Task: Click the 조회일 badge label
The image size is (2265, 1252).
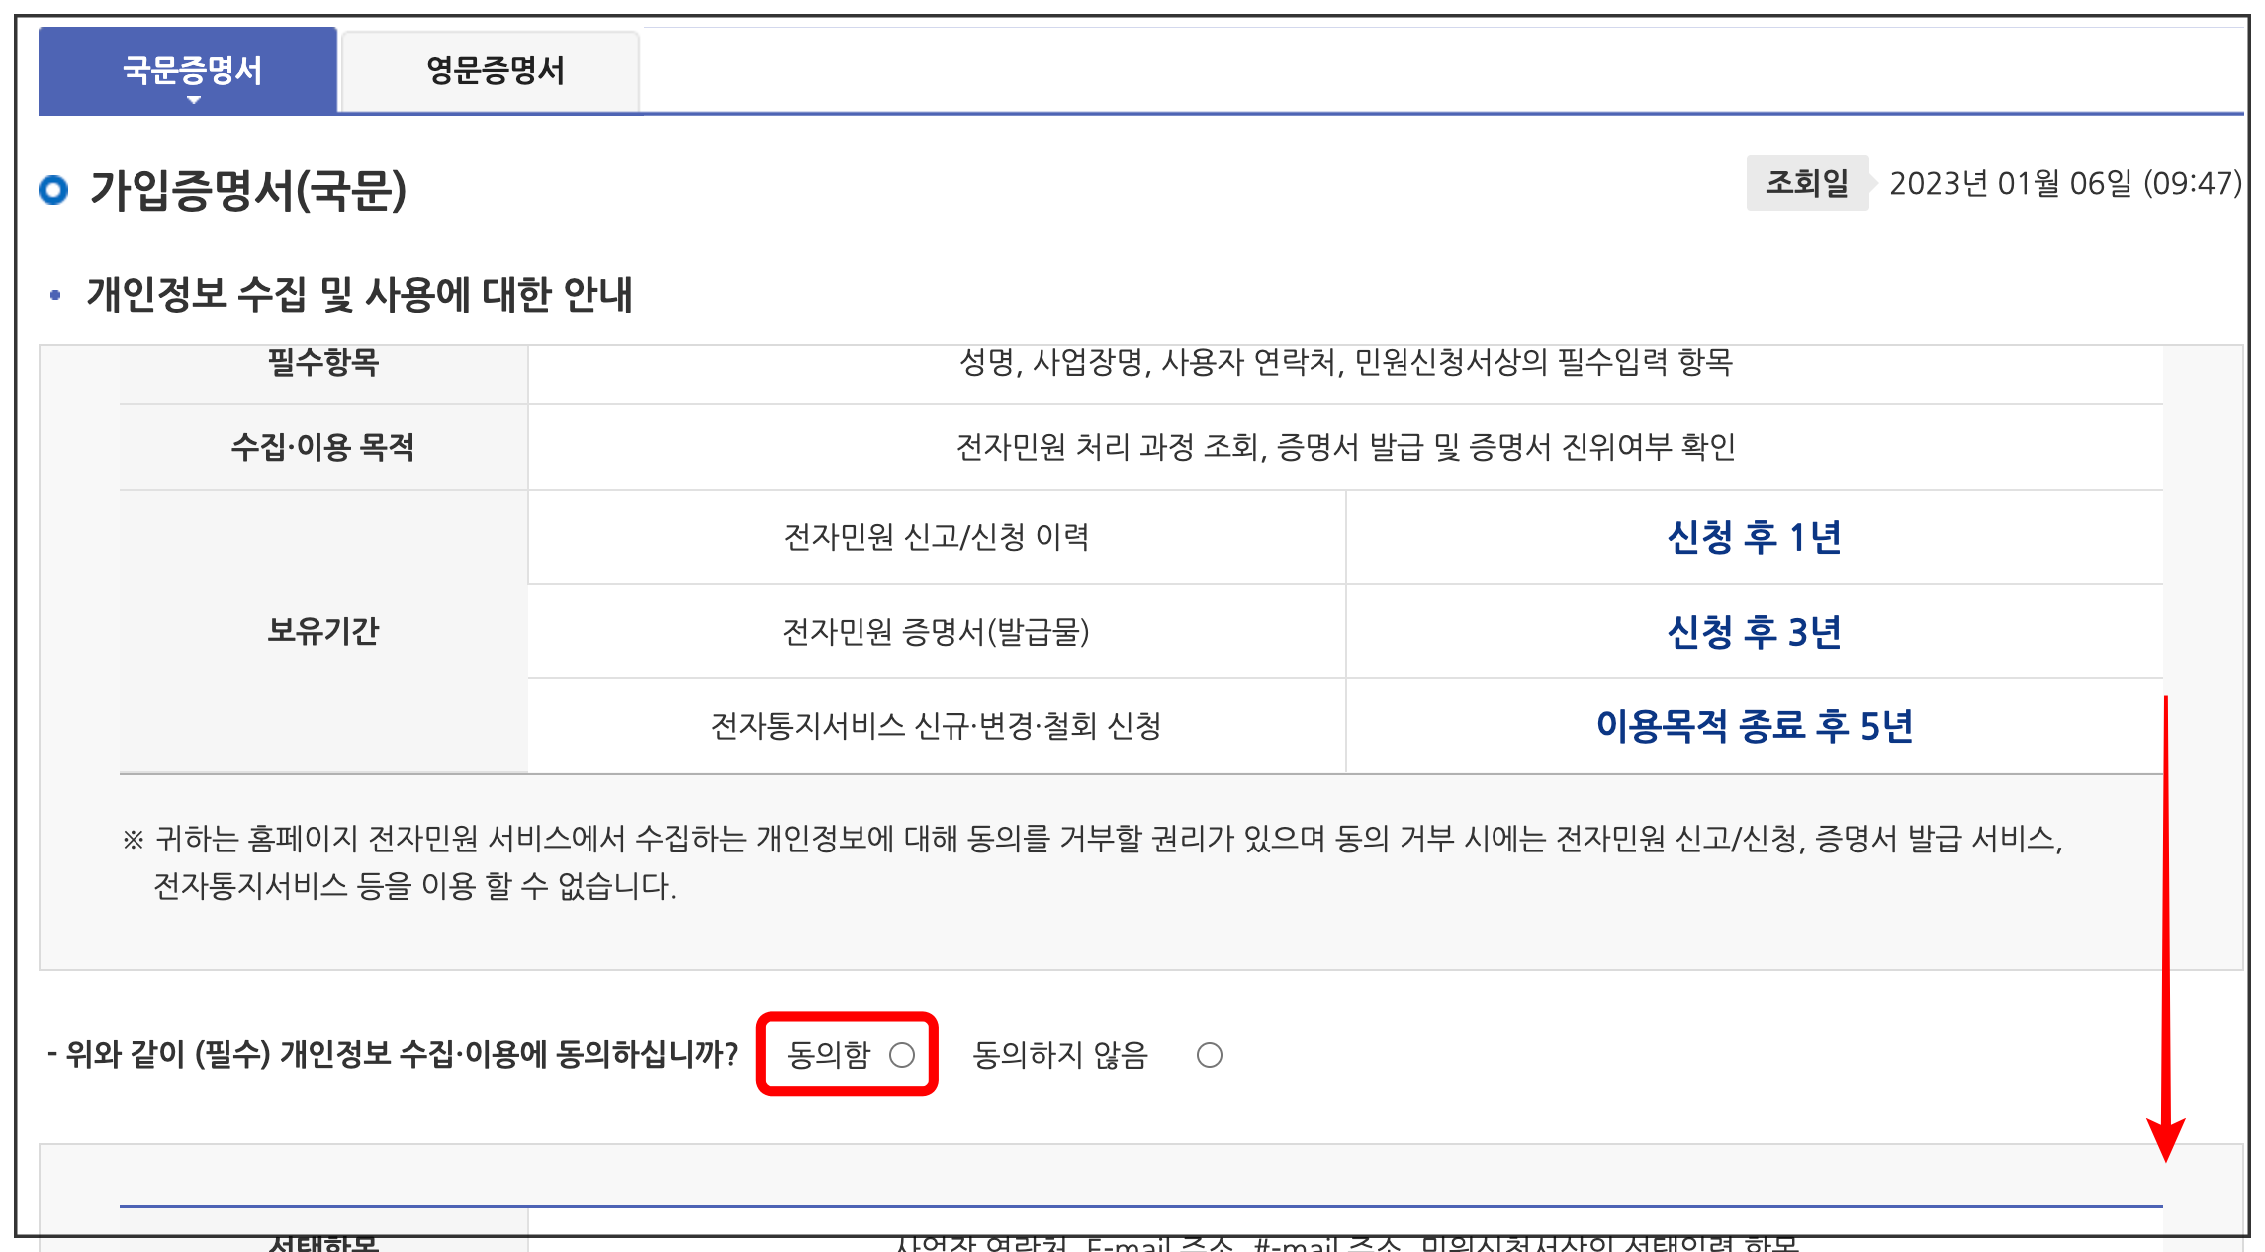Action: tap(1806, 183)
